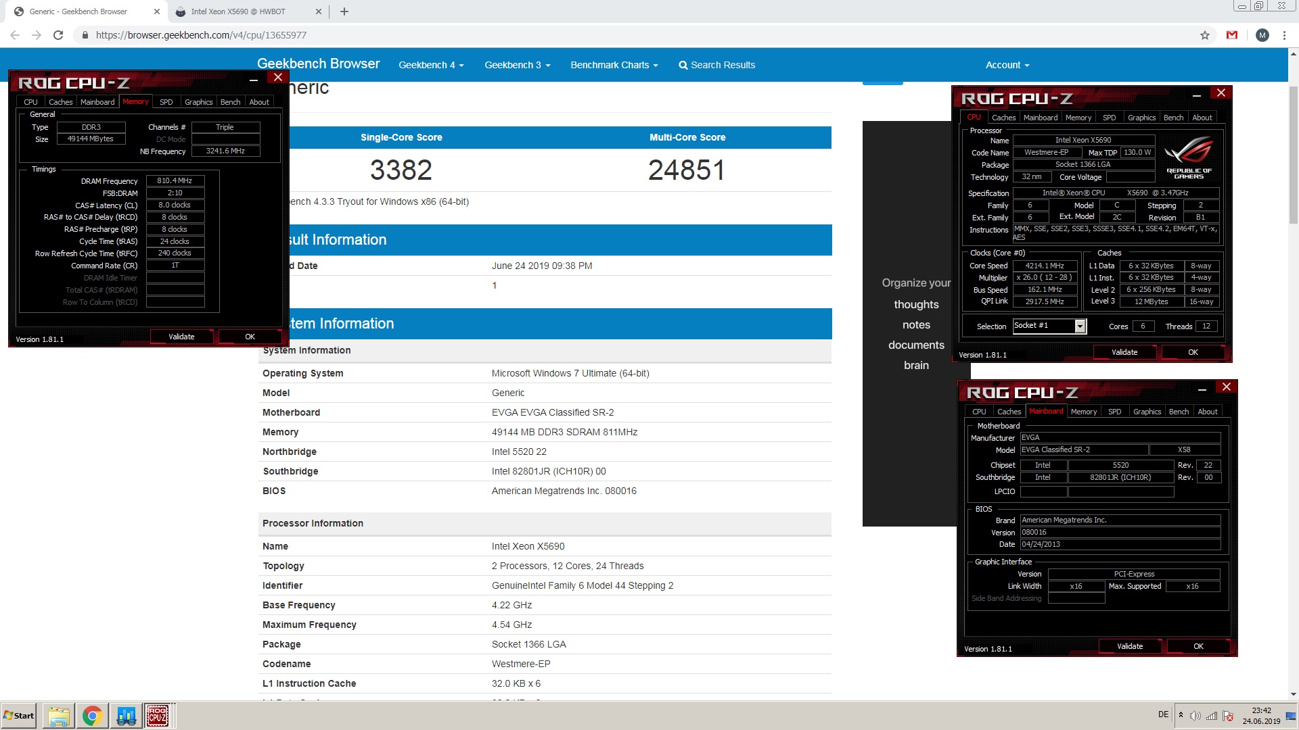Click the Republic of Gamers logo
The width and height of the screenshot is (1299, 730).
(1189, 157)
